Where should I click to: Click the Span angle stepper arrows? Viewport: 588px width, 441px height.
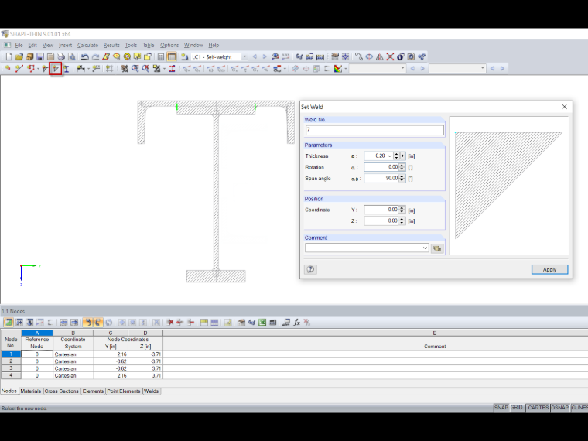coord(402,179)
